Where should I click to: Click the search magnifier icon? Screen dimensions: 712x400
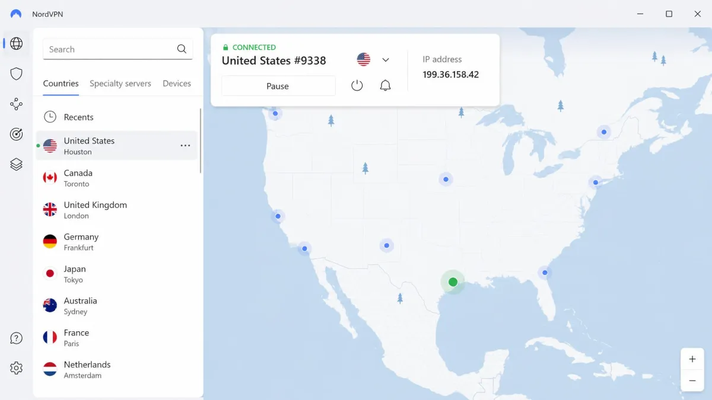(182, 49)
